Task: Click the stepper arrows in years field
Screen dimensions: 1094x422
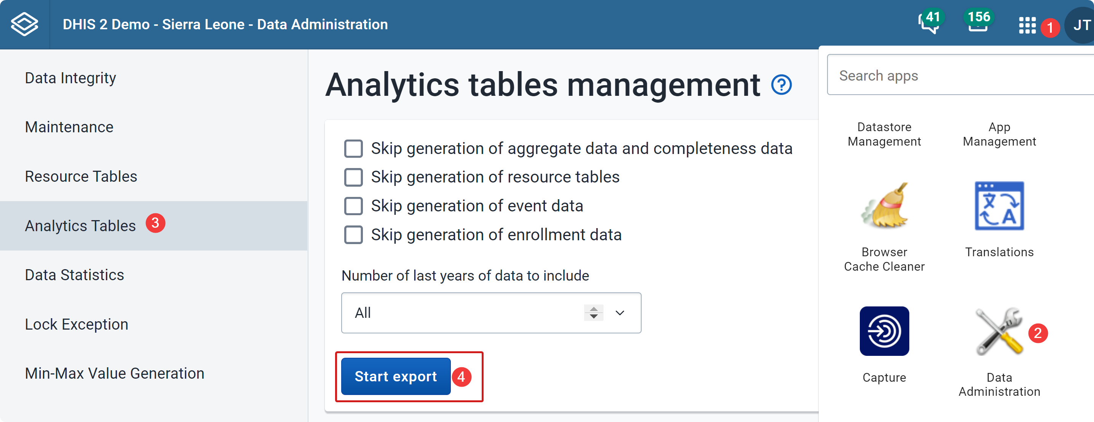Action: pos(593,313)
